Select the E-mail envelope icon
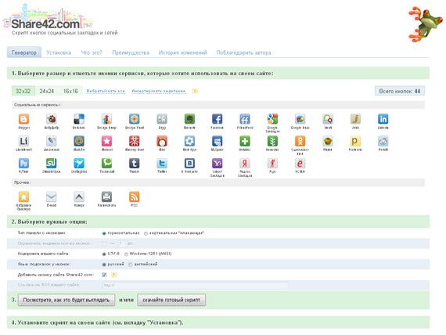Screen dimensions: 446x335 click(51, 196)
